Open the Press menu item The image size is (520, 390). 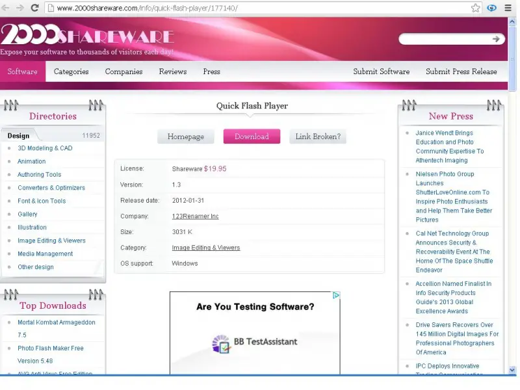point(212,71)
